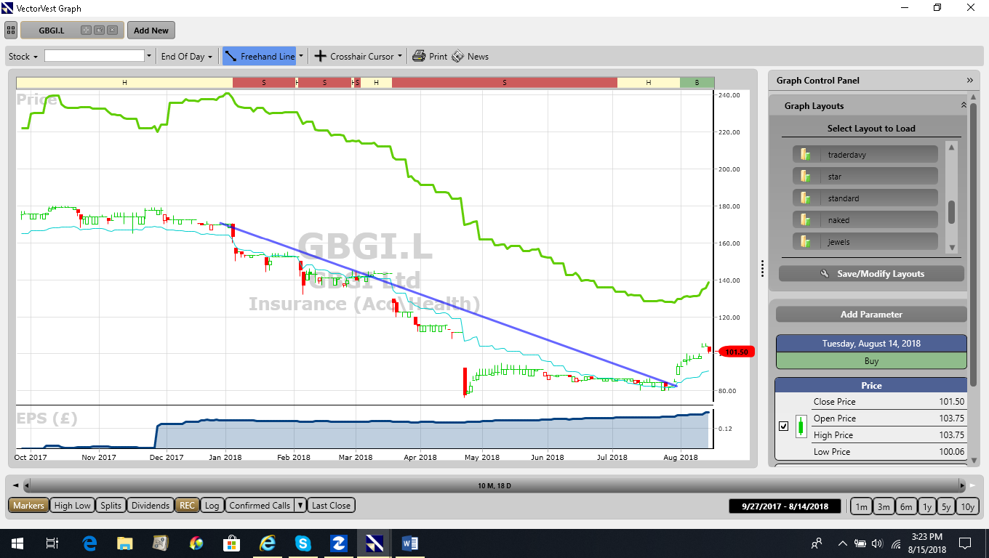Open the Stock dropdown menu
Viewport: 989px width, 558px height.
(x=23, y=56)
